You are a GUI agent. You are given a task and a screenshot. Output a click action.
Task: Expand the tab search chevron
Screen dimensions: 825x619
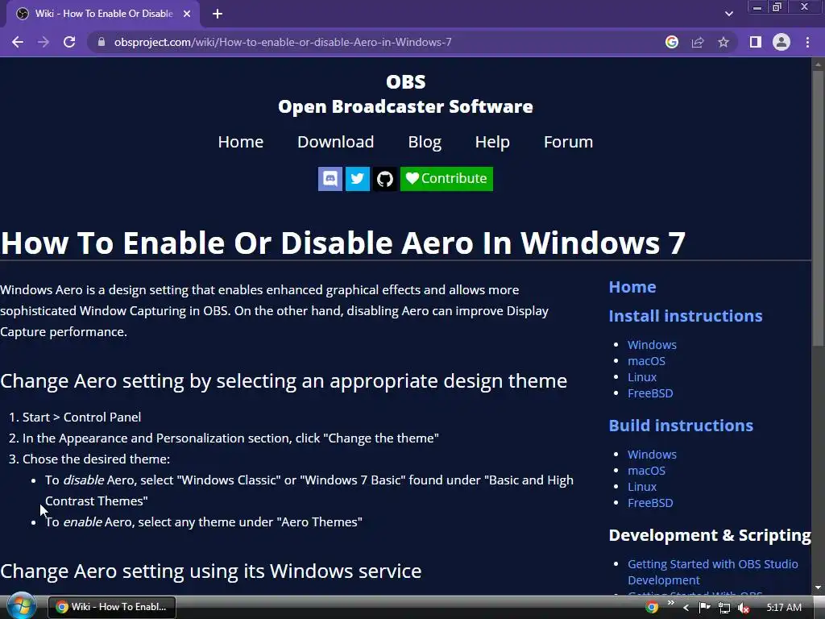(728, 15)
